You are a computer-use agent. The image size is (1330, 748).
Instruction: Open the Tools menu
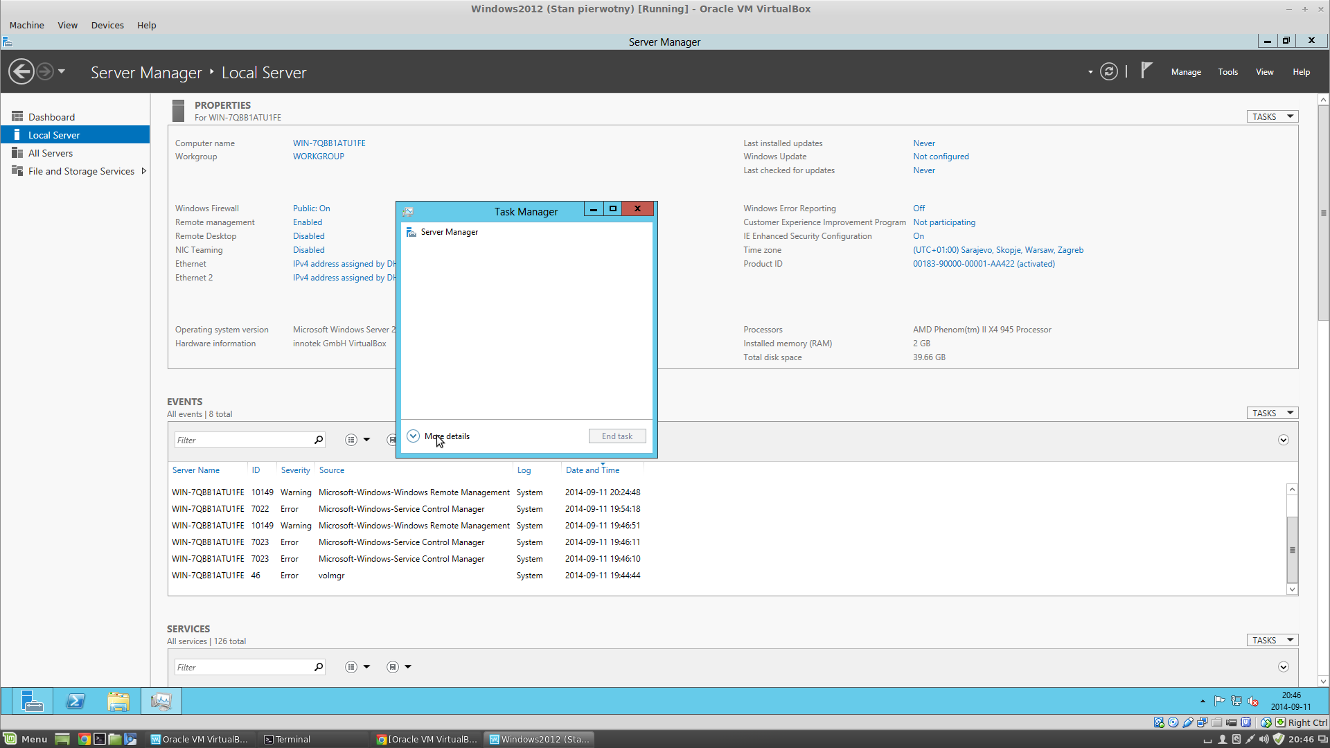(x=1228, y=72)
